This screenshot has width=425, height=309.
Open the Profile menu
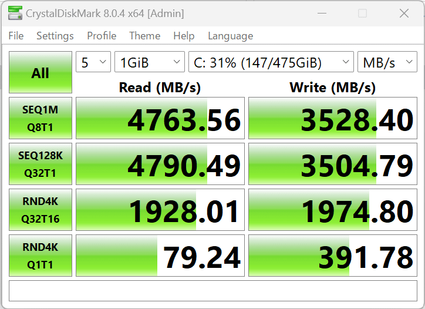pyautogui.click(x=102, y=36)
